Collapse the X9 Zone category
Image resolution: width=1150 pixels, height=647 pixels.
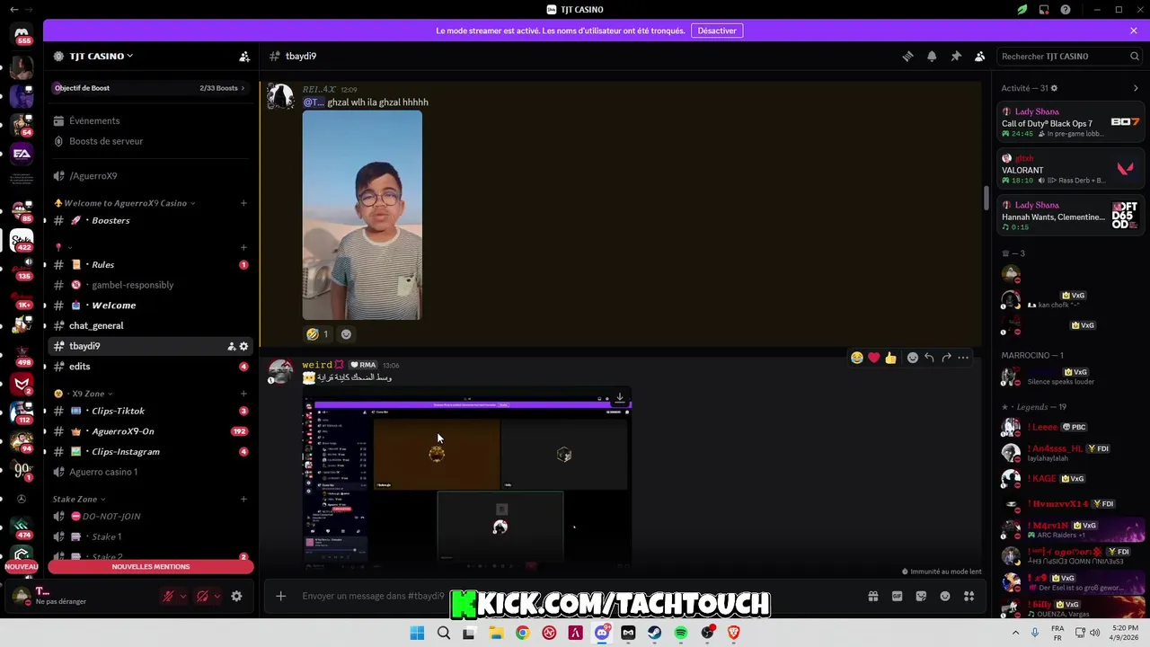click(x=83, y=394)
